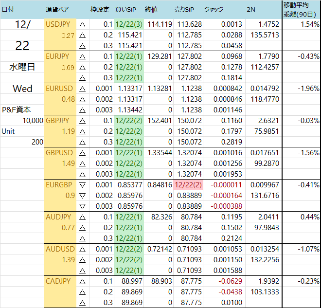Screen dimensions: 321x308
Task: Select the 枠設定 column header
Action: click(100, 9)
